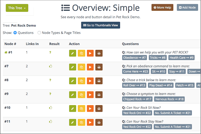
Task: Click the question mark result icon for node #1
Action: [50, 52]
